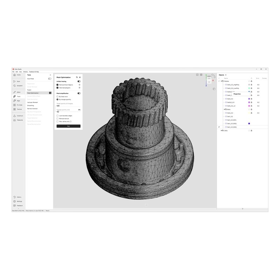Collapse the Meshes folder in Objects tree
The height and width of the screenshot is (280, 280).
click(221, 81)
